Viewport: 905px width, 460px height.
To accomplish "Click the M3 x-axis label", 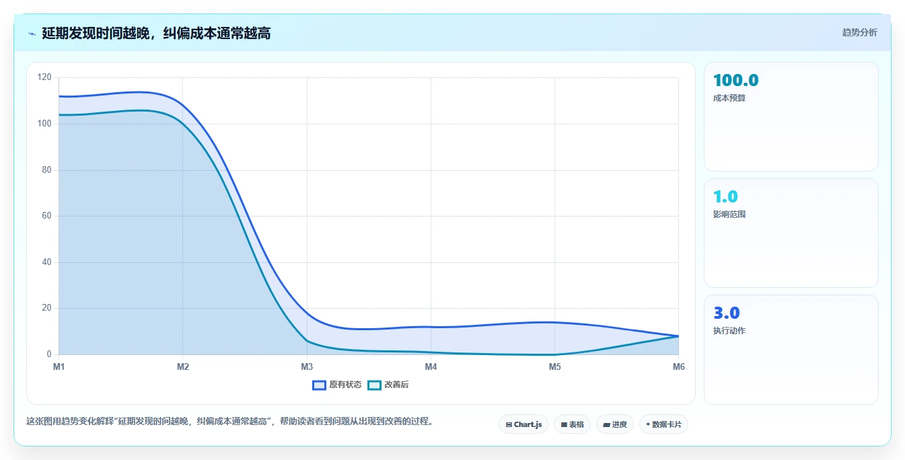I will coord(307,367).
